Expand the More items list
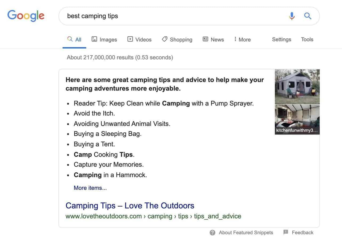 (x=90, y=188)
